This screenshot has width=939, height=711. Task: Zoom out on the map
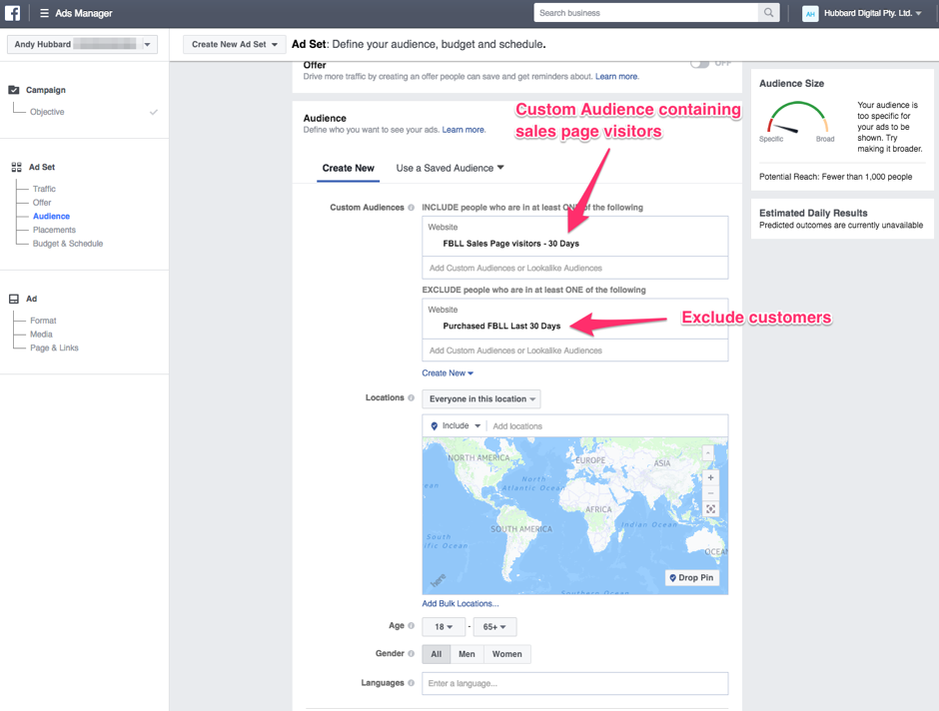pos(710,493)
